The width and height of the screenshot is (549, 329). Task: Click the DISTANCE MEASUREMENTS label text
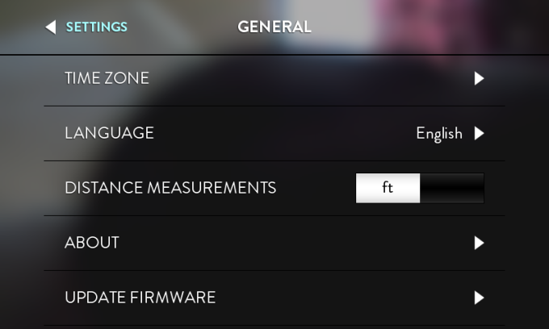[x=170, y=188]
